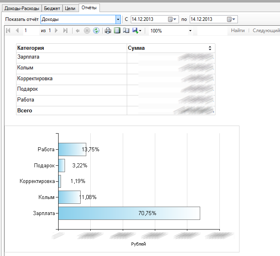This screenshot has width=280, height=256.
Task: Click the stop rendering icon
Action: click(x=87, y=30)
